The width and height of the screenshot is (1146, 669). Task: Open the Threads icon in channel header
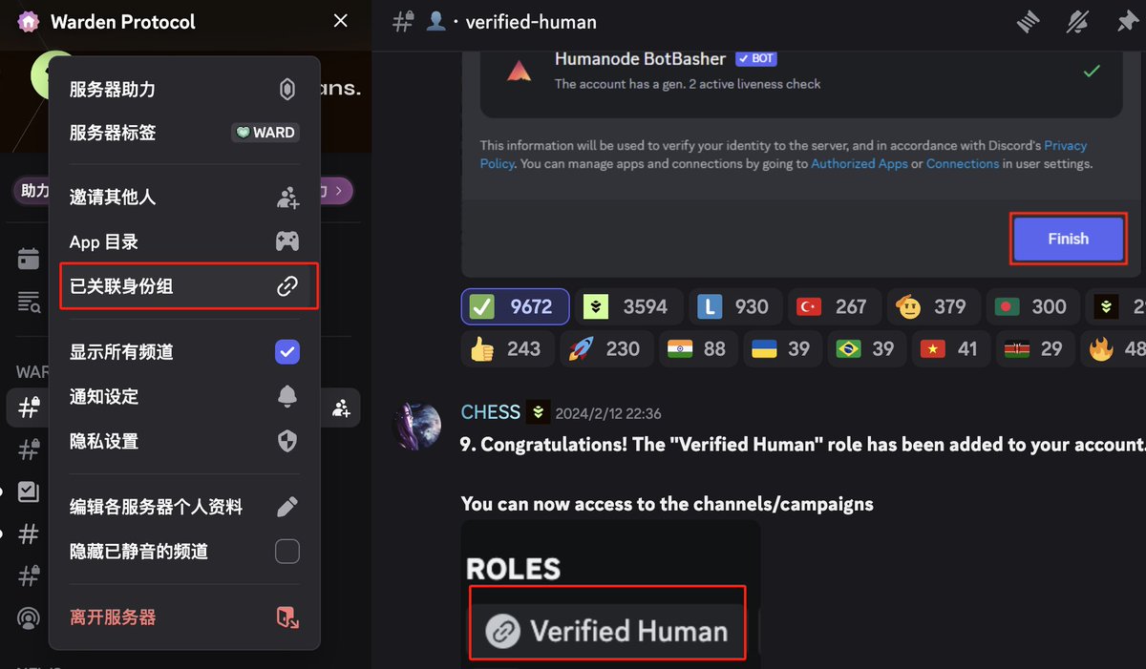(x=1028, y=22)
